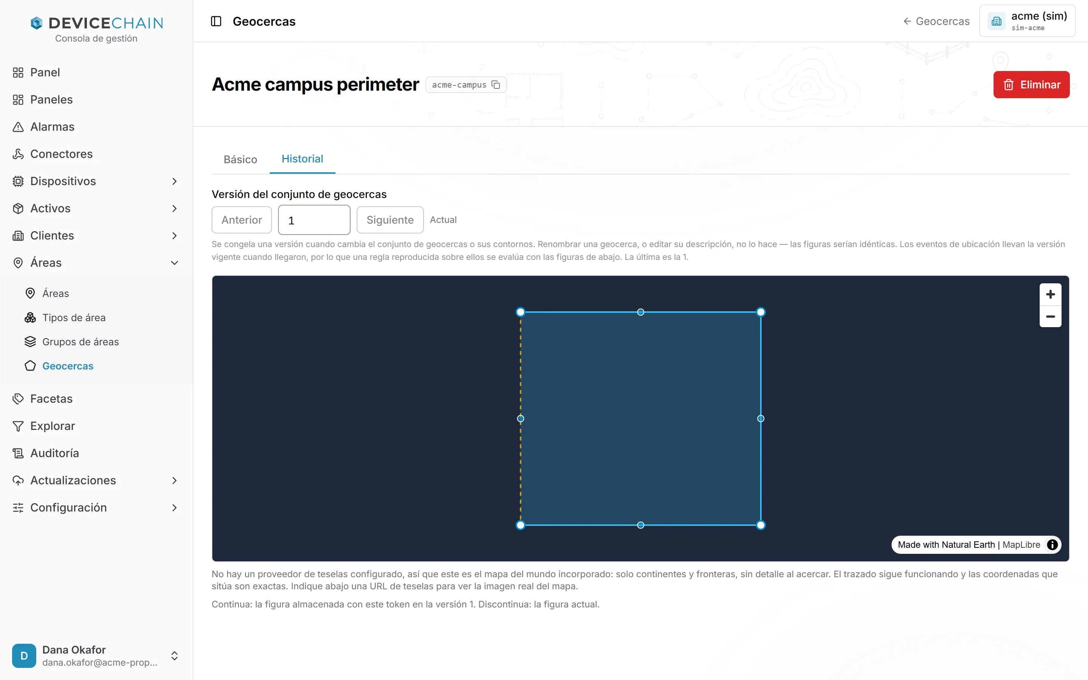Copy the acme-campus token
This screenshot has height=680, width=1088.
496,85
